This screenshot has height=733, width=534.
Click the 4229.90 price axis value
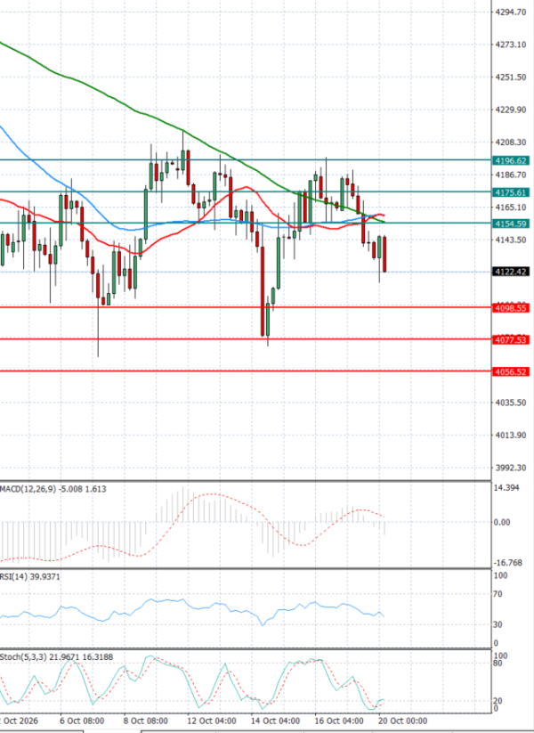point(510,110)
